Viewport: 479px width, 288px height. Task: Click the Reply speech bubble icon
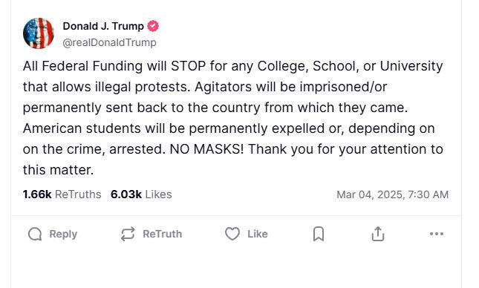click(x=35, y=235)
